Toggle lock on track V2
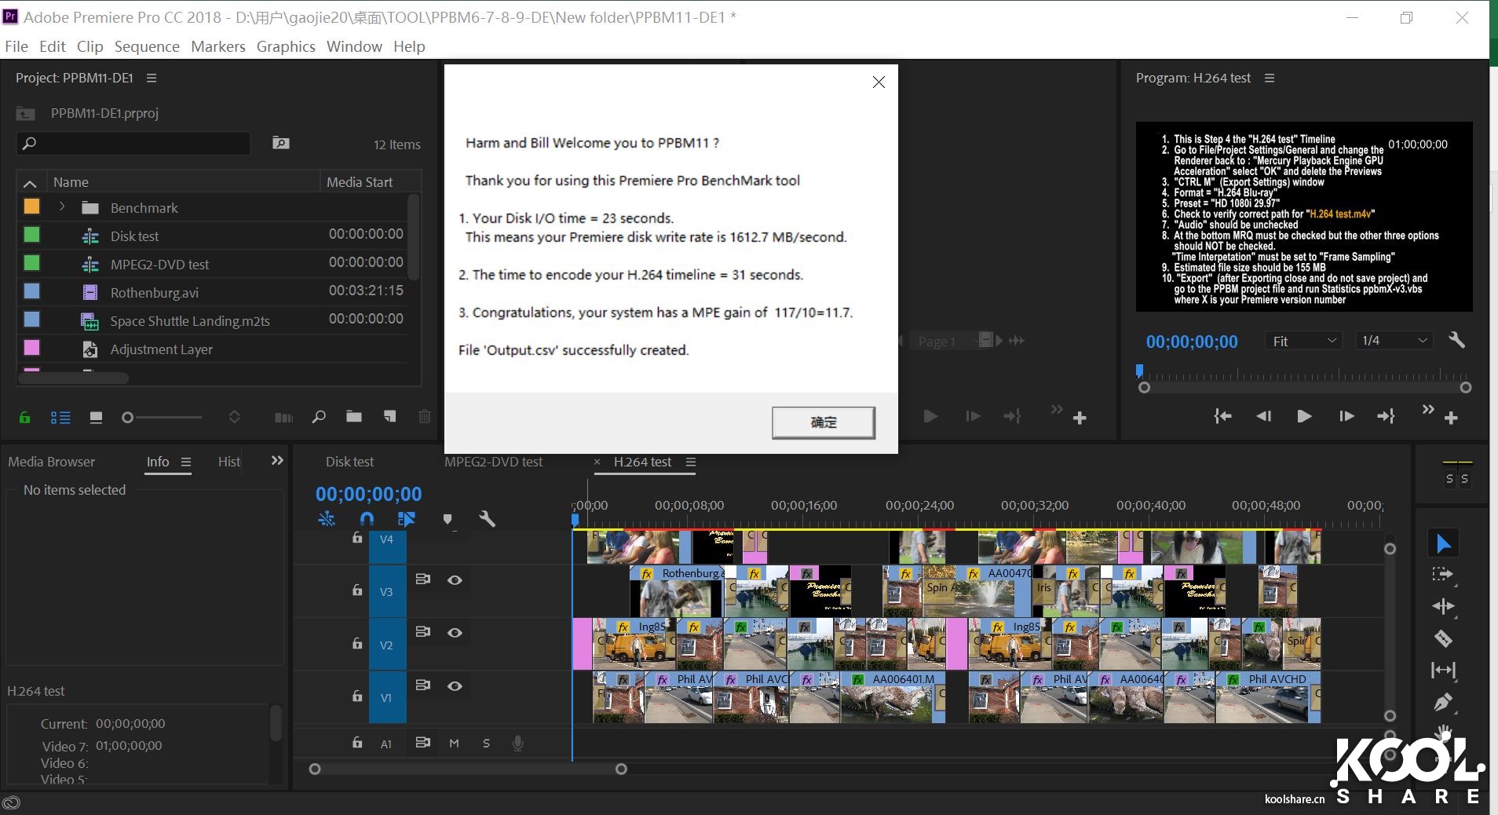Screen dimensions: 1498x815 [x=357, y=644]
